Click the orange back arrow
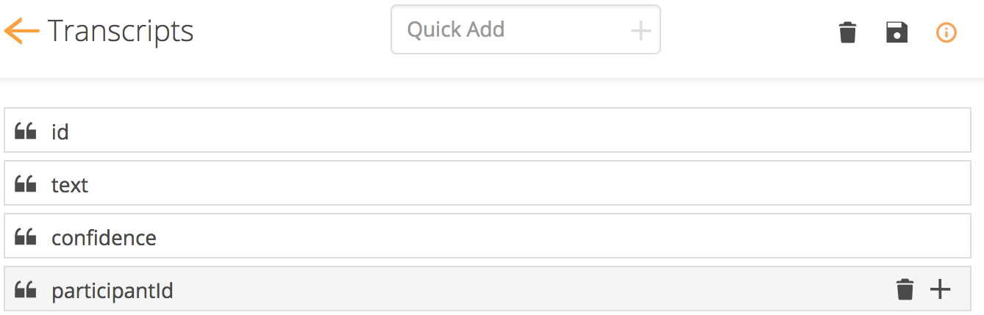This screenshot has width=984, height=315. pyautogui.click(x=21, y=31)
